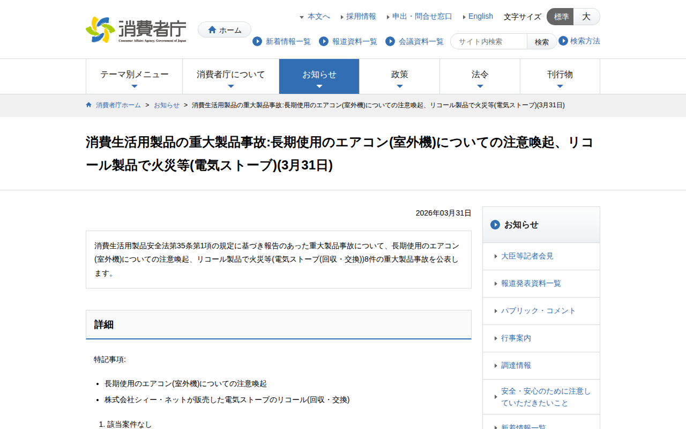Image resolution: width=686 pixels, height=429 pixels.
Task: Focus the サイト内検索 input field
Action: point(489,41)
